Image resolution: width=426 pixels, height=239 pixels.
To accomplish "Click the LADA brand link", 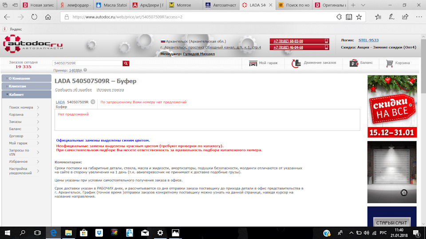I will (x=60, y=102).
